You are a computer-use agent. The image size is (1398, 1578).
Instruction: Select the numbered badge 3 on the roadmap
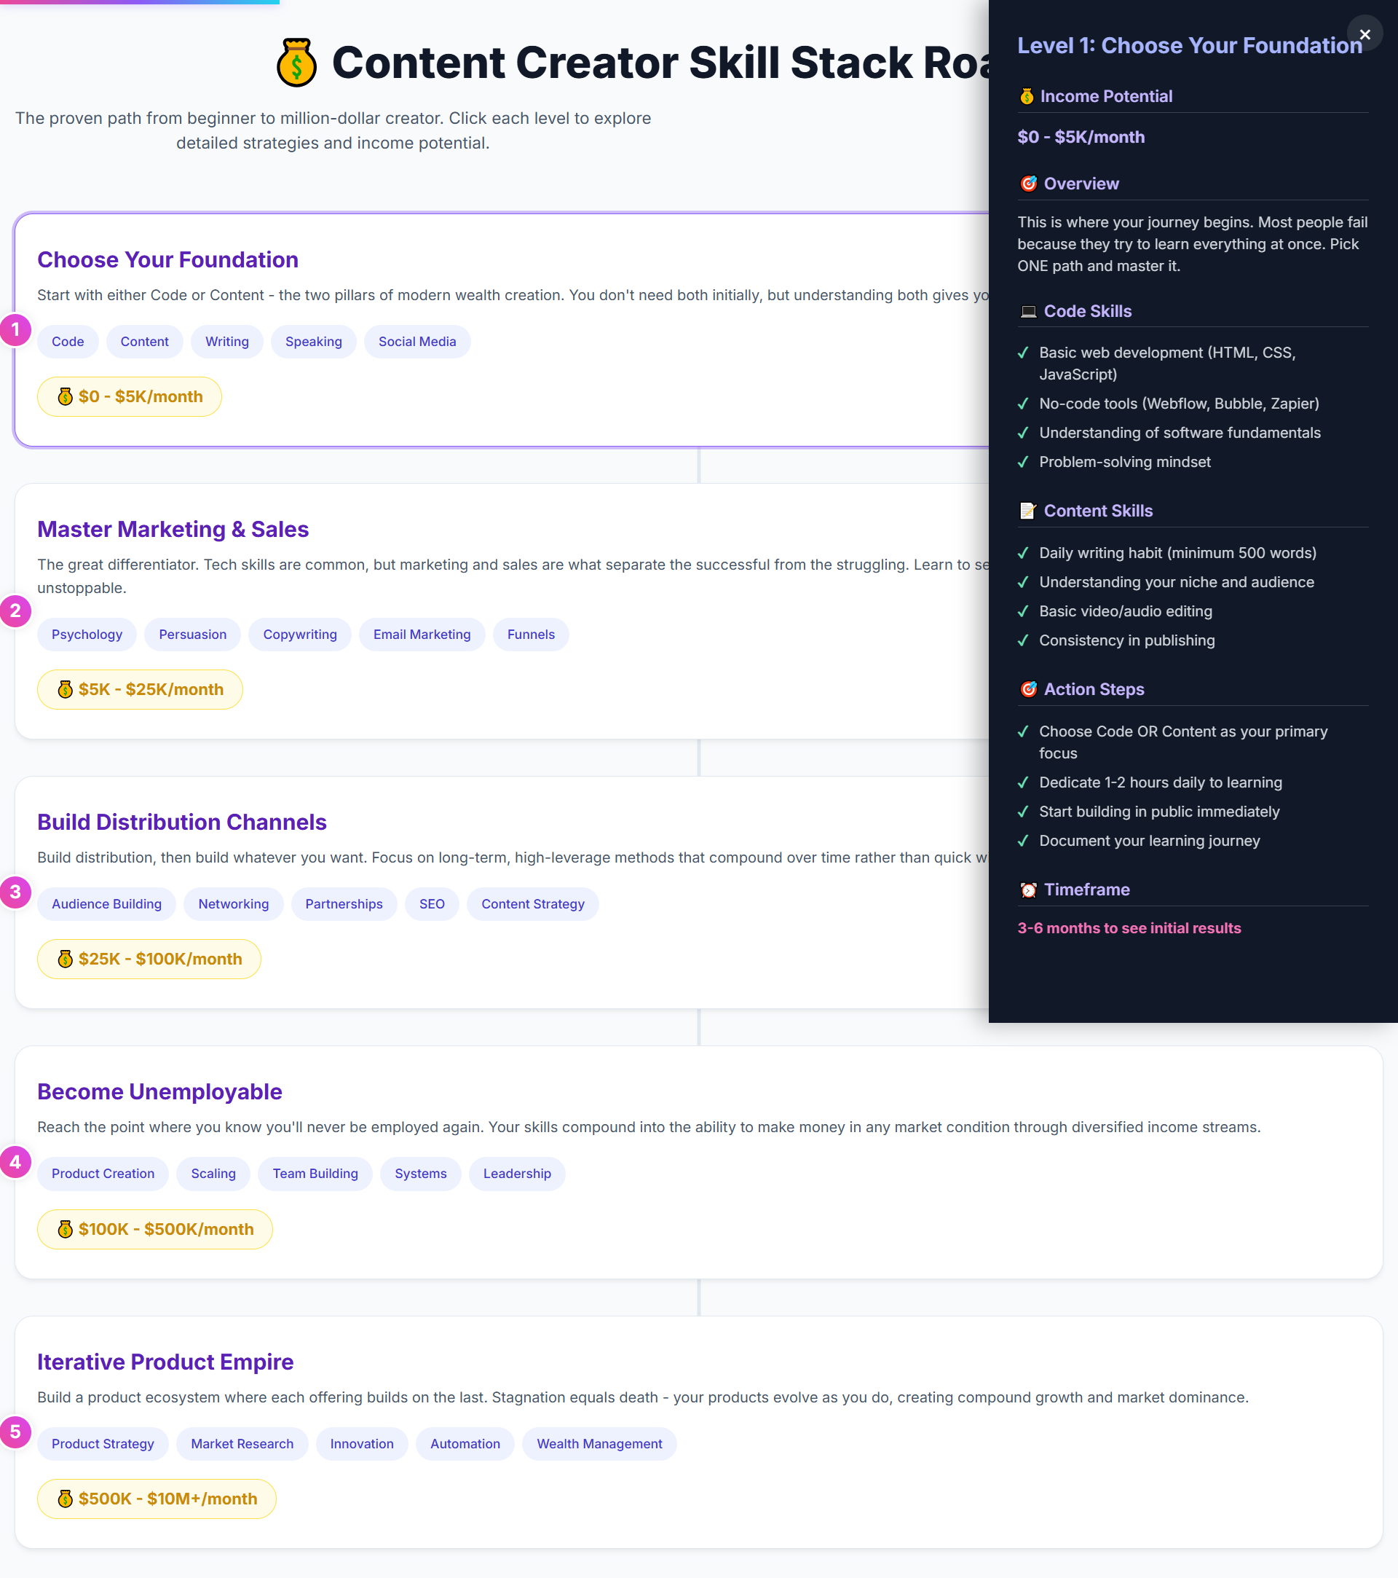[15, 892]
